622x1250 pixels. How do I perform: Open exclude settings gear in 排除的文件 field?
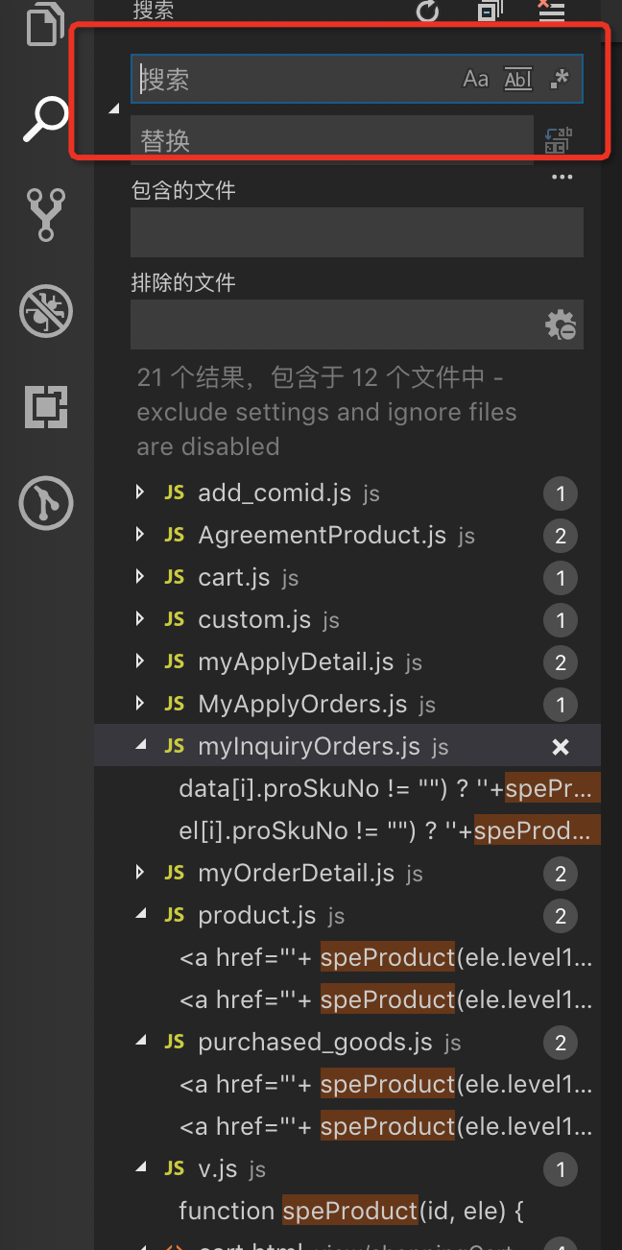[x=562, y=325]
